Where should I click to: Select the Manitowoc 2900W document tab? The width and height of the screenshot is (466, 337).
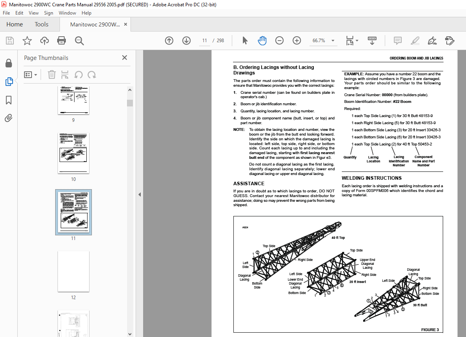click(95, 24)
